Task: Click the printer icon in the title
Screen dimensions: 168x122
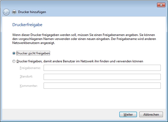Action: [x=14, y=12]
